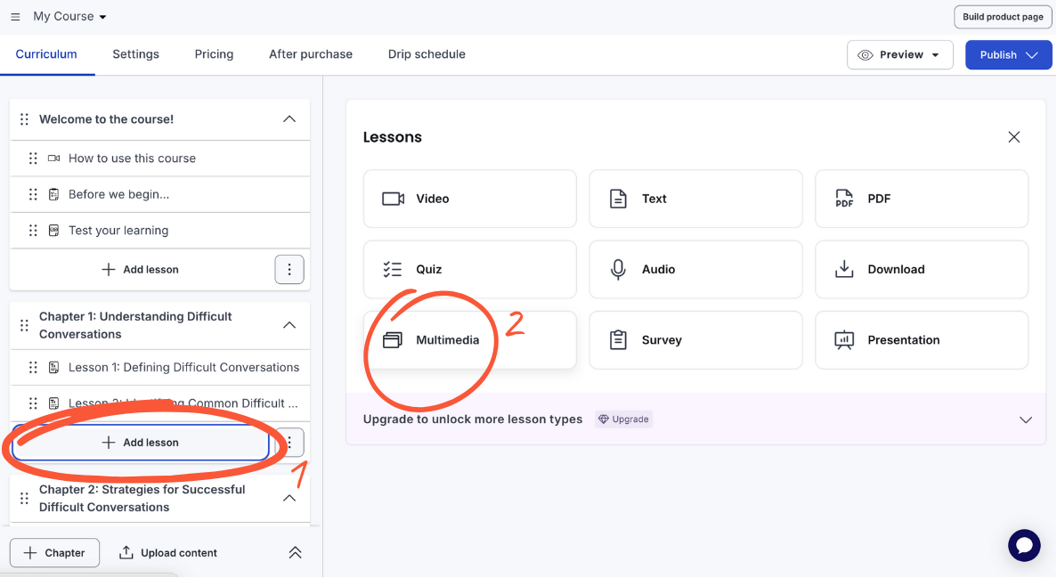Select the Video lesson type
The height and width of the screenshot is (578, 1057).
point(469,199)
